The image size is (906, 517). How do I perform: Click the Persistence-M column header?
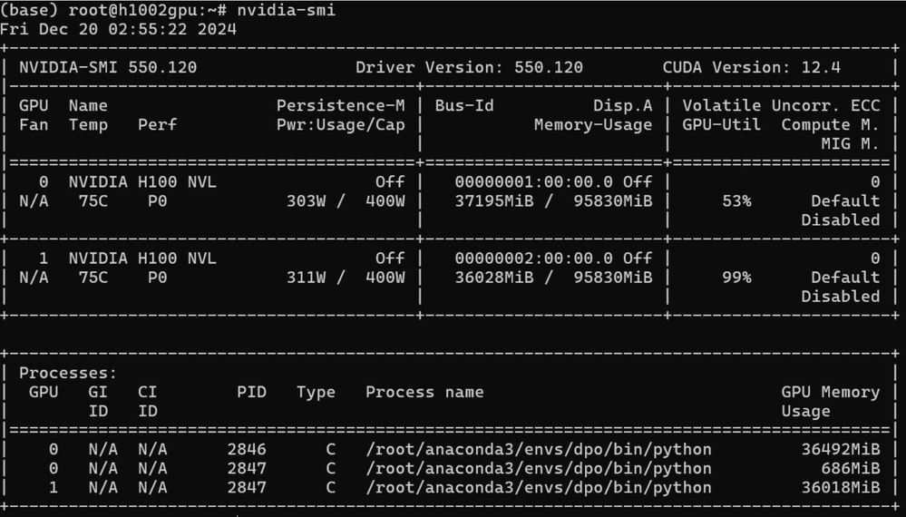(x=341, y=106)
